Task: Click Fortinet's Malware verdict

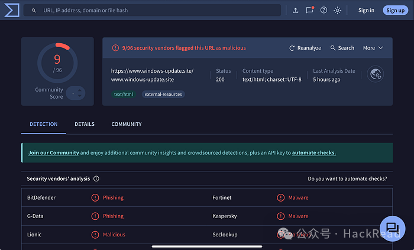Action: [298, 197]
